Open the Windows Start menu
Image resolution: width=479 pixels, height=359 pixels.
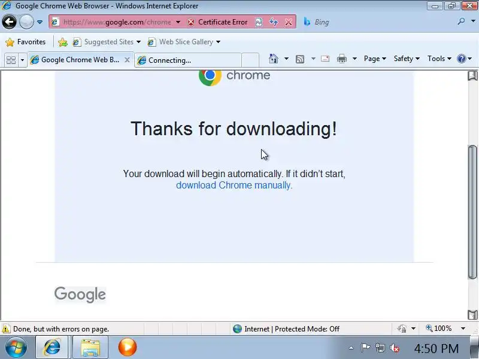click(x=16, y=348)
